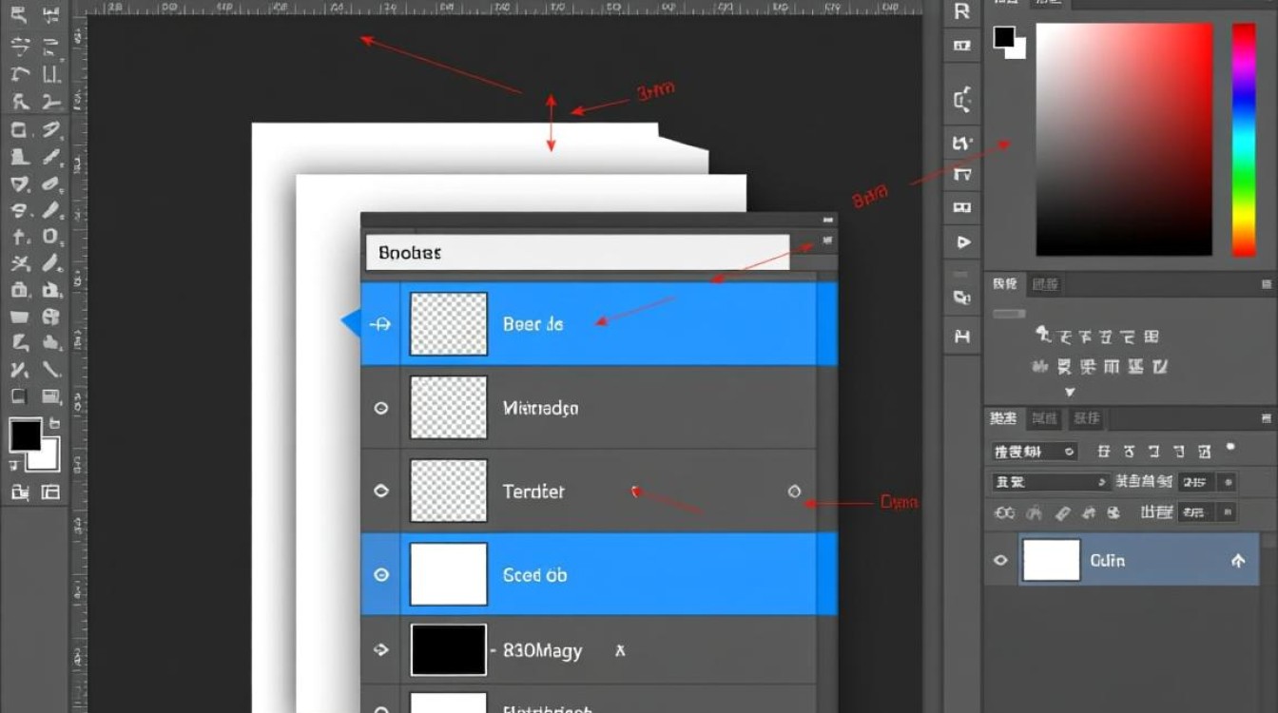
Task: Toggle visibility of the "Sced ob" layer
Action: click(x=381, y=575)
